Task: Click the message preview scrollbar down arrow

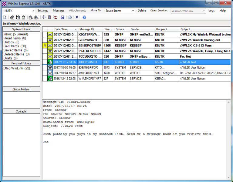Action: pos(228,177)
